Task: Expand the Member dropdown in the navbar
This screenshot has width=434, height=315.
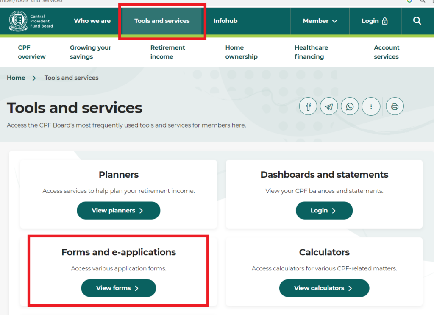Action: [320, 20]
